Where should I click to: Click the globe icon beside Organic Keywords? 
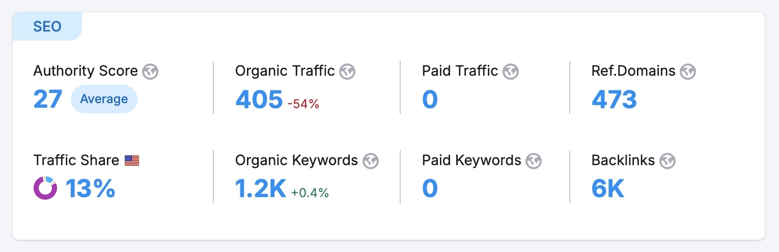click(x=371, y=162)
